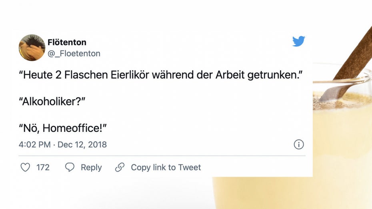This screenshot has width=372, height=209.
Task: Open the @_Floetenton handle link
Action: click(74, 54)
